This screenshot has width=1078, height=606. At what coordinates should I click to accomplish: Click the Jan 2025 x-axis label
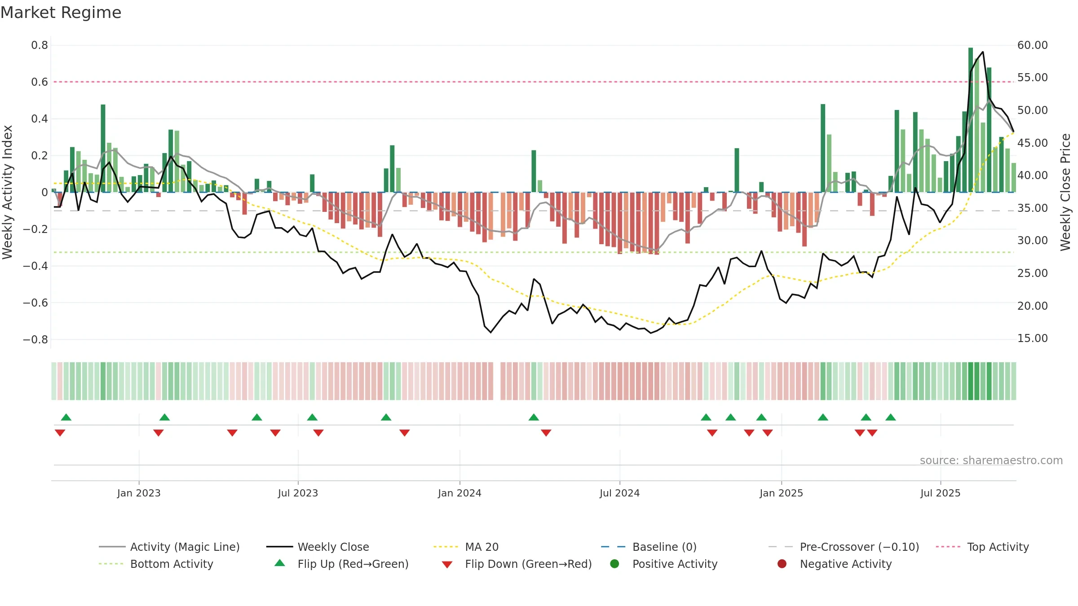pos(781,493)
